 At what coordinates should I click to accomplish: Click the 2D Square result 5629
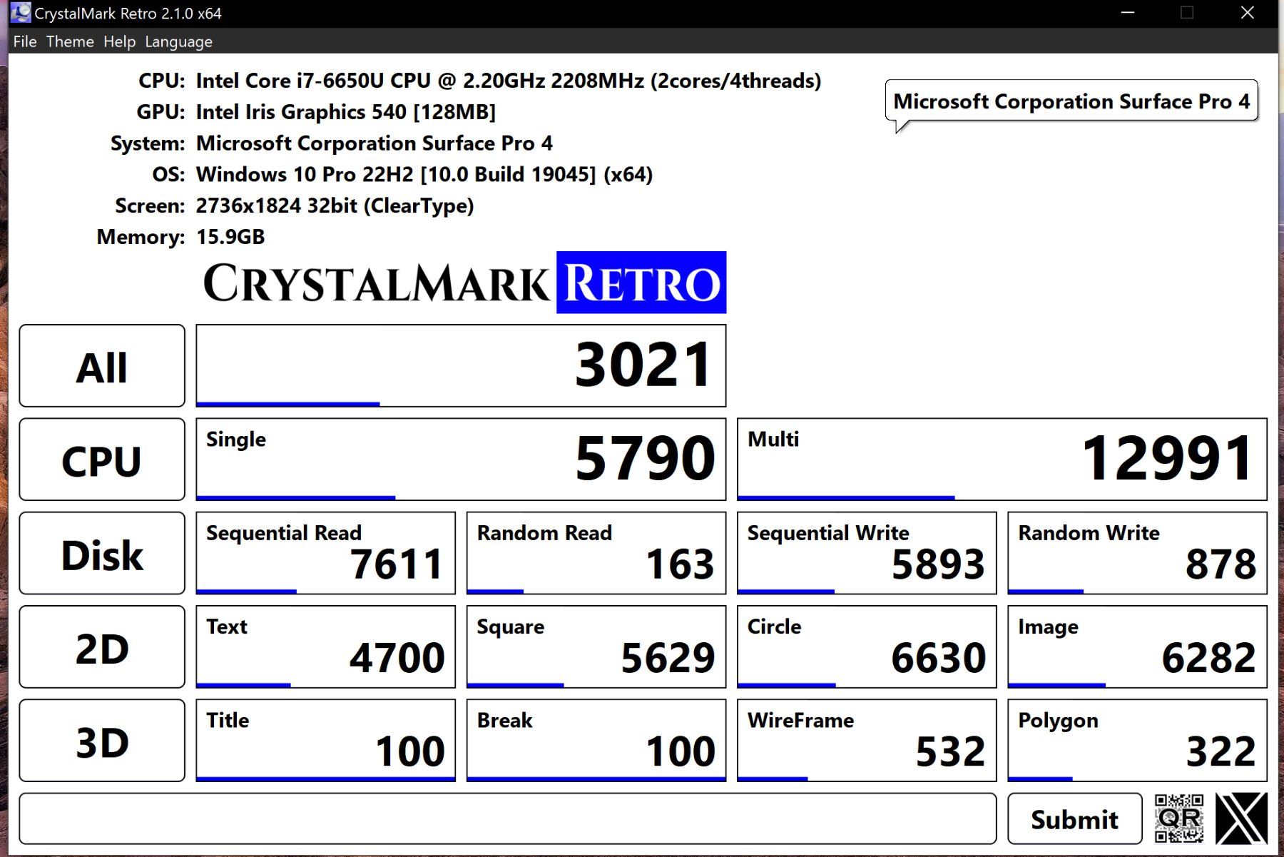pyautogui.click(x=596, y=646)
